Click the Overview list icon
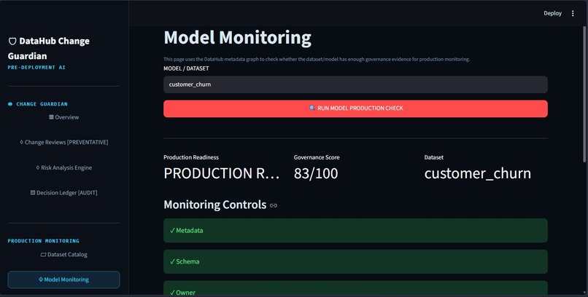 pyautogui.click(x=51, y=117)
